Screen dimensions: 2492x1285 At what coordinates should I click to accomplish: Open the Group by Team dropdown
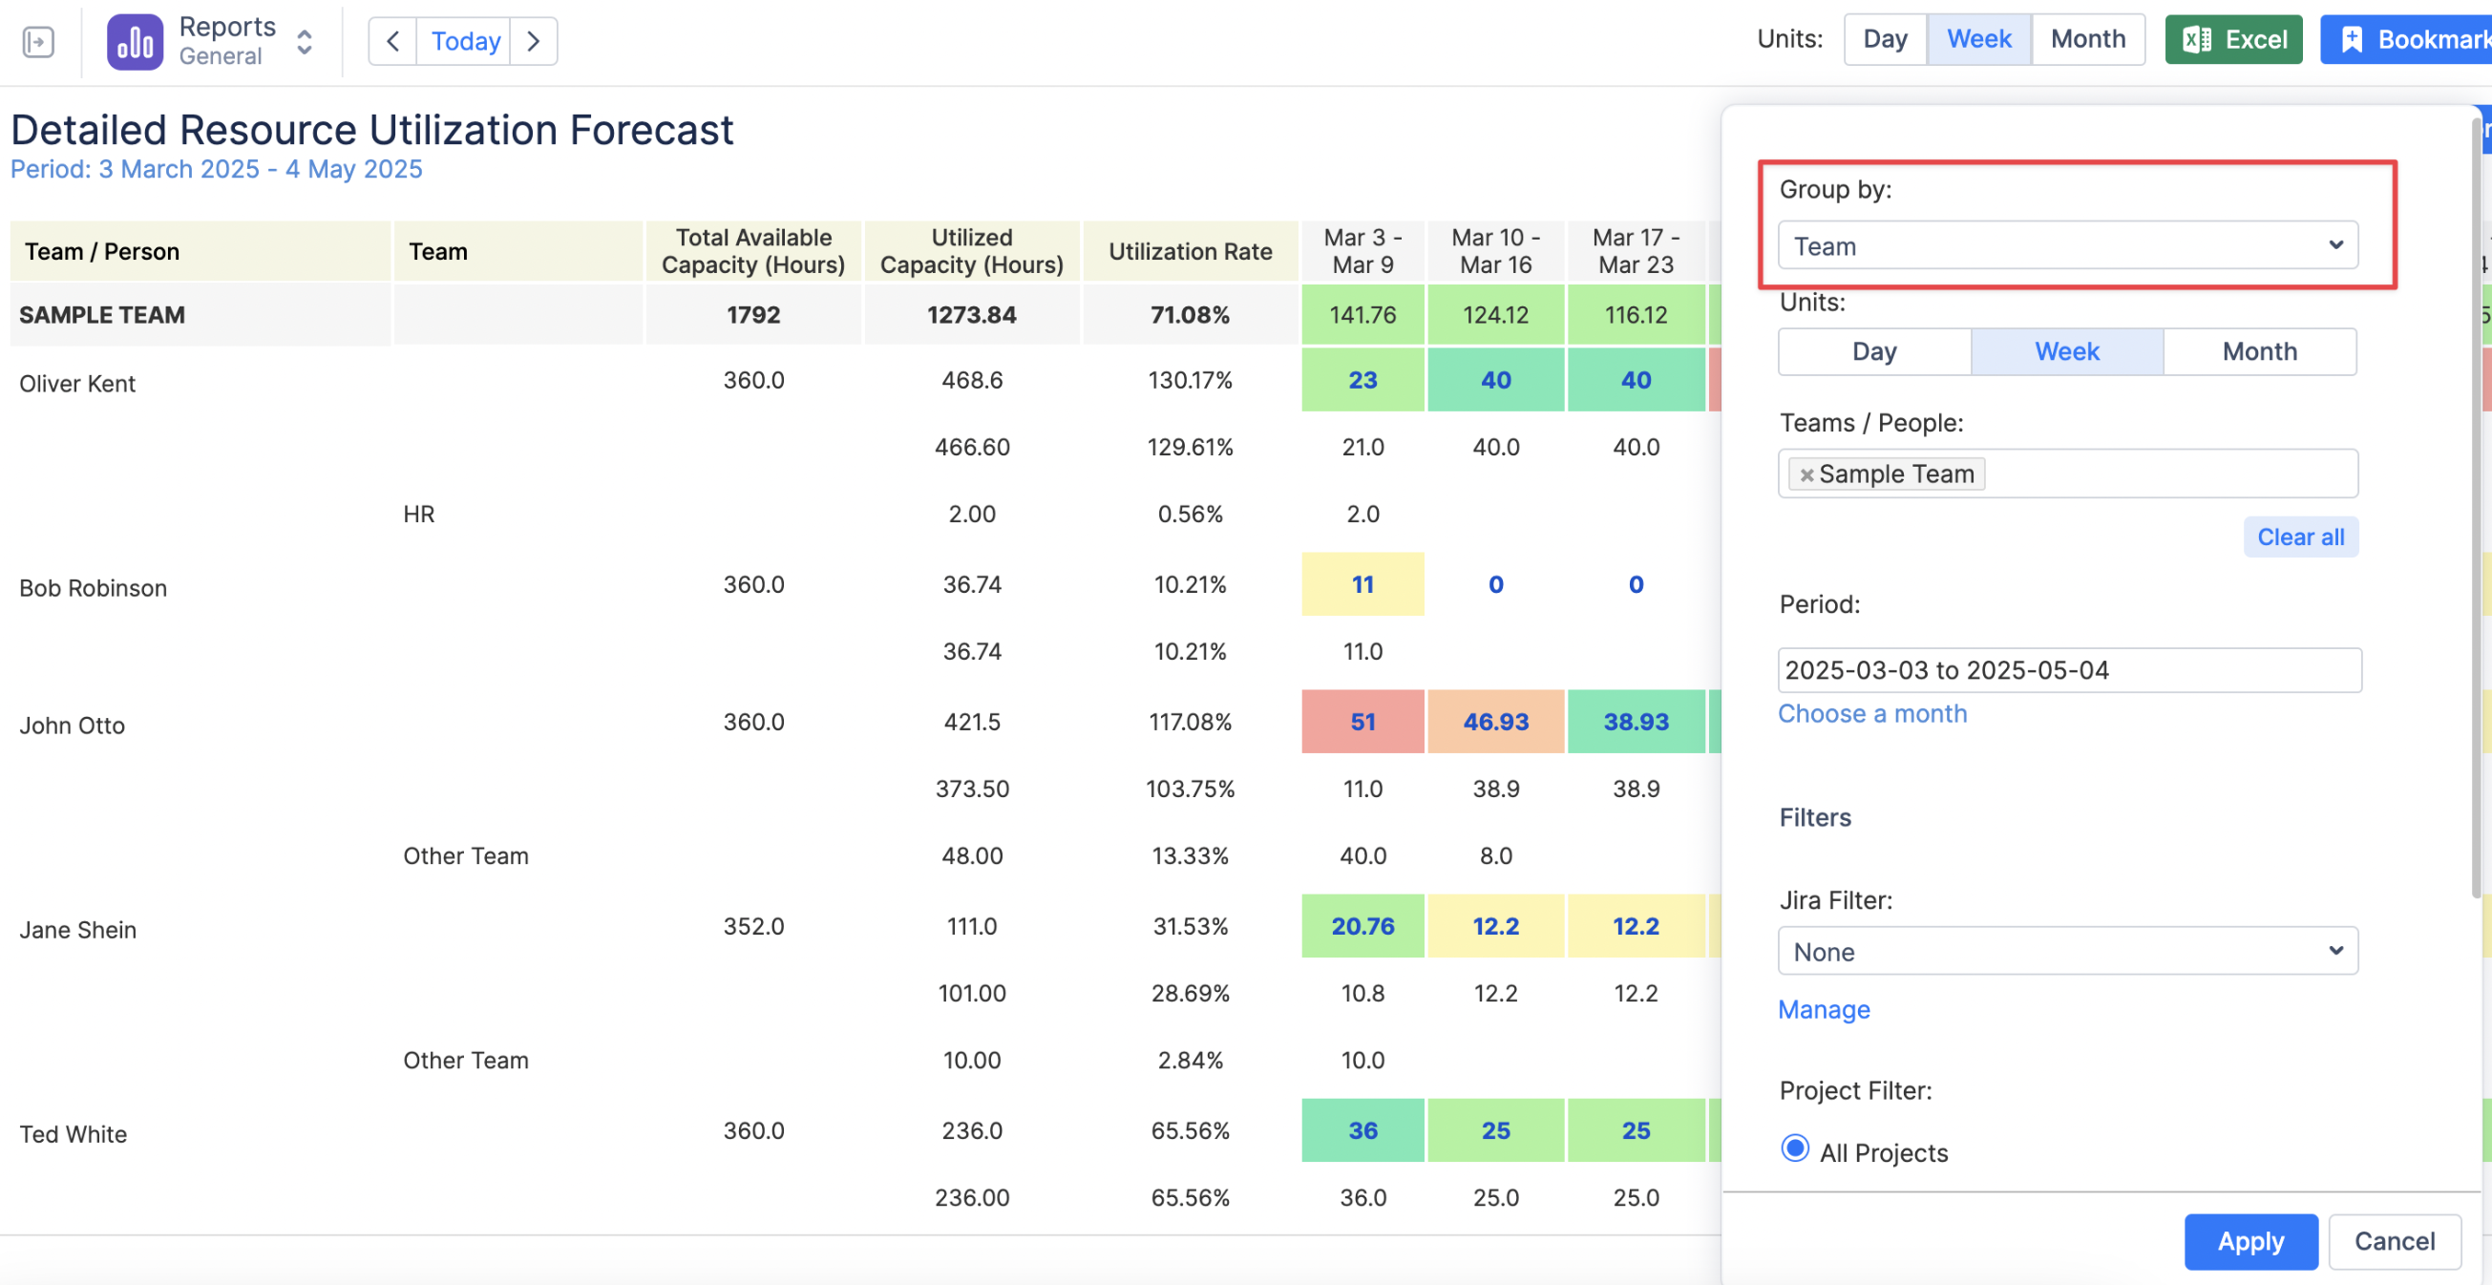pyautogui.click(x=2066, y=245)
